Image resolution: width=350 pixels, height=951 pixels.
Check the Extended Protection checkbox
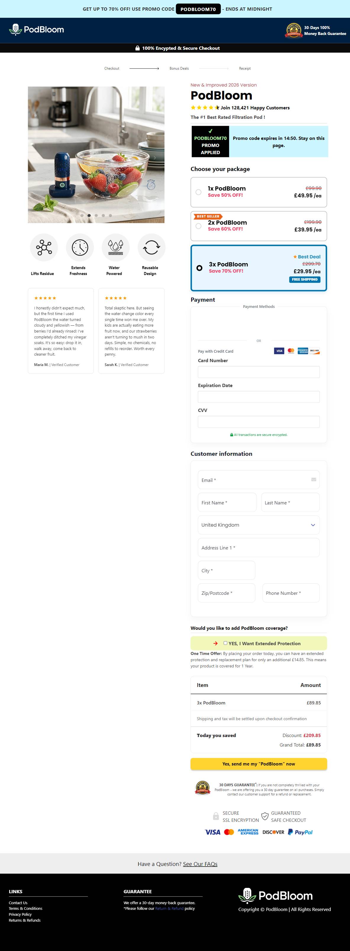click(225, 643)
